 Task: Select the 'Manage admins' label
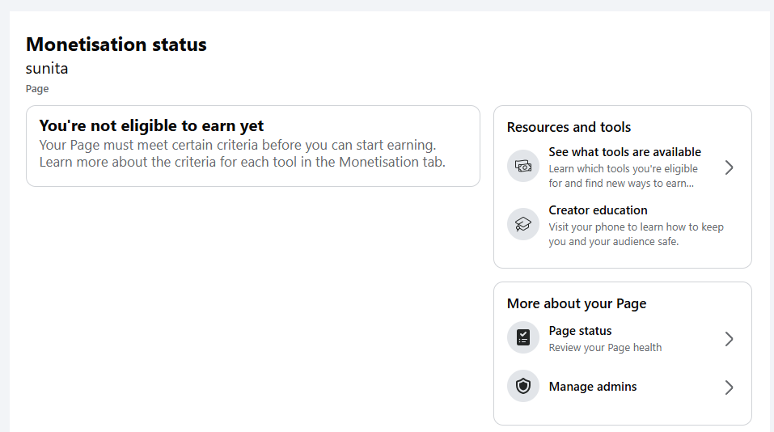coord(592,387)
